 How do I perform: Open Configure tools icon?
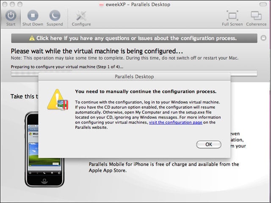pyautogui.click(x=81, y=16)
